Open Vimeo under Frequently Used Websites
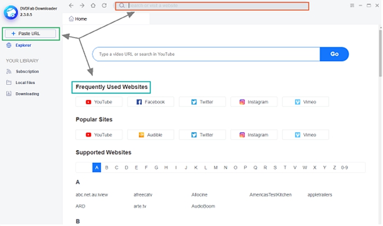 coord(305,102)
